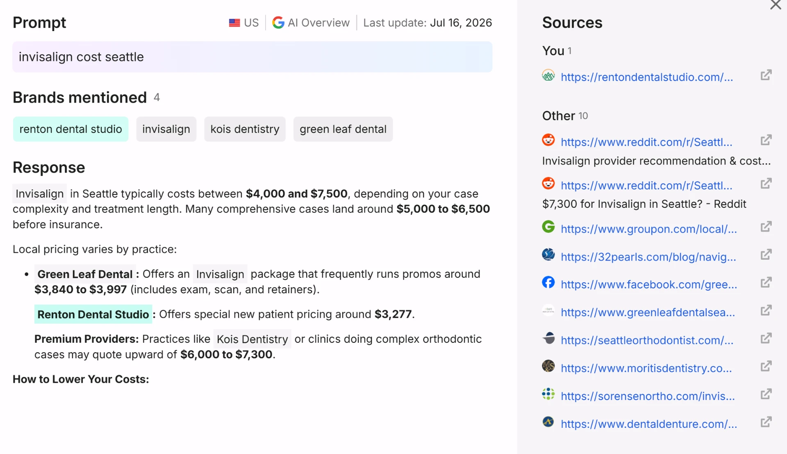The image size is (787, 454).
Task: Open the greenleafdentalsea link
Action: [648, 312]
